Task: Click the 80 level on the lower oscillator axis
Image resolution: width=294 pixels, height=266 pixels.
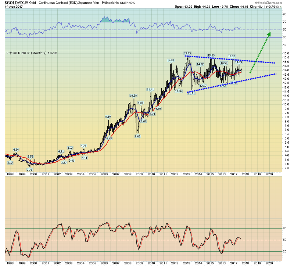Action: pyautogui.click(x=284, y=228)
